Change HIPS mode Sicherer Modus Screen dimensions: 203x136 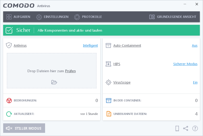(x=185, y=64)
